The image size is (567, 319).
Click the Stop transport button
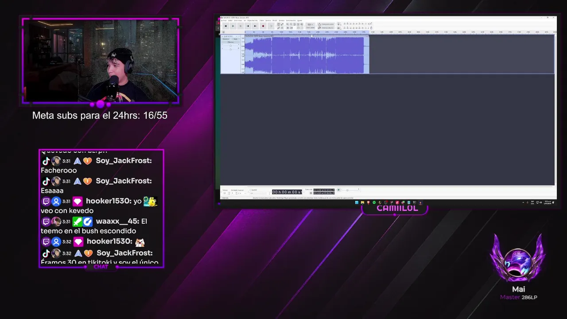241,26
